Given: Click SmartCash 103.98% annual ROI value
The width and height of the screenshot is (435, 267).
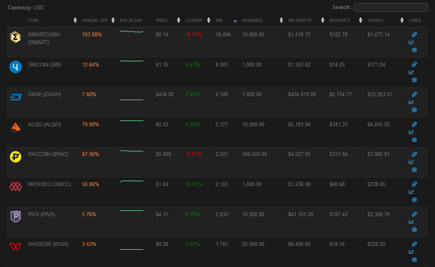Looking at the screenshot, I should [92, 35].
